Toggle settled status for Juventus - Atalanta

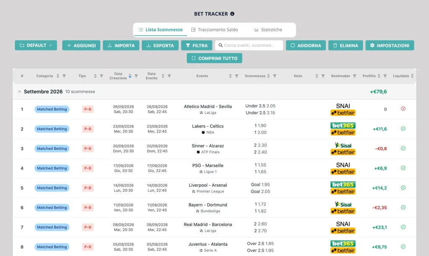click(x=403, y=247)
